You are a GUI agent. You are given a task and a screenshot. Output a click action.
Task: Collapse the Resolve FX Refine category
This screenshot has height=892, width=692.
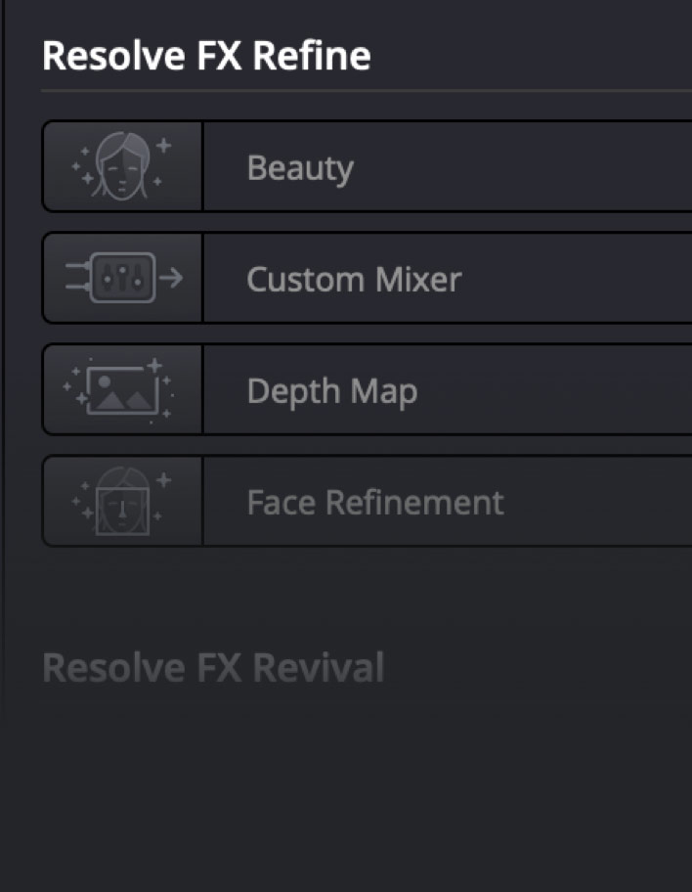coord(206,55)
